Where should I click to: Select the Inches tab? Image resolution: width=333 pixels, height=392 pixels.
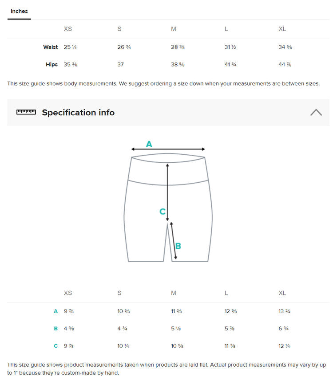tap(19, 11)
